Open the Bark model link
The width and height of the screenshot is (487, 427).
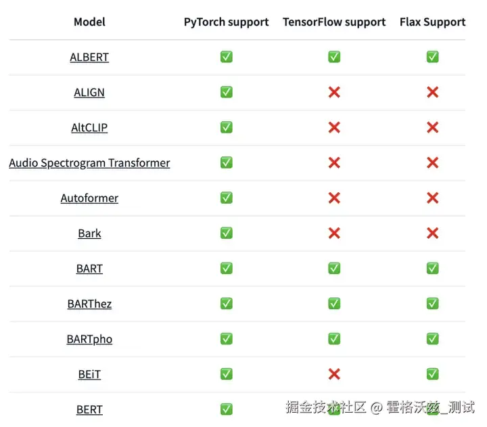pyautogui.click(x=89, y=233)
